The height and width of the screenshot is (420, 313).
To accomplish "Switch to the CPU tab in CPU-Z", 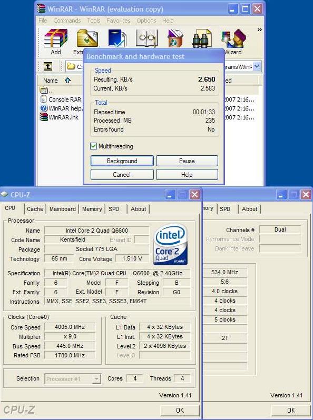I will [10, 208].
